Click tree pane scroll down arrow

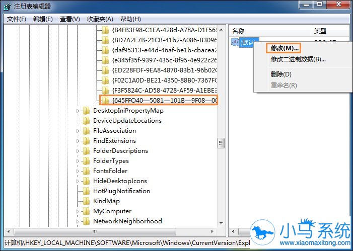221,223
